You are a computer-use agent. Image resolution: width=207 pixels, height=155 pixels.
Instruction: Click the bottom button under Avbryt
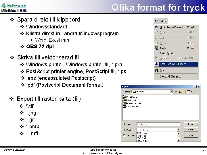click(x=191, y=135)
